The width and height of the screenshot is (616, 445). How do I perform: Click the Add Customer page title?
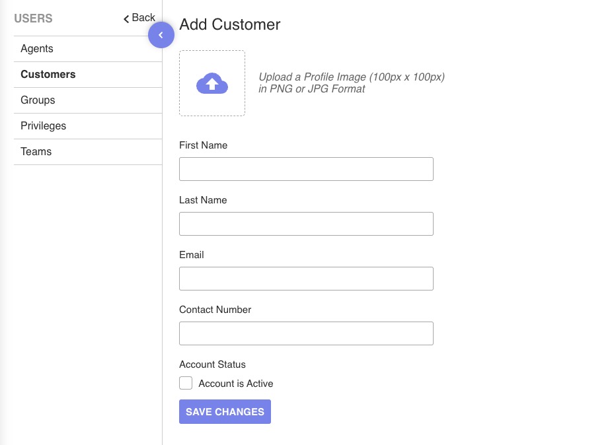[229, 24]
